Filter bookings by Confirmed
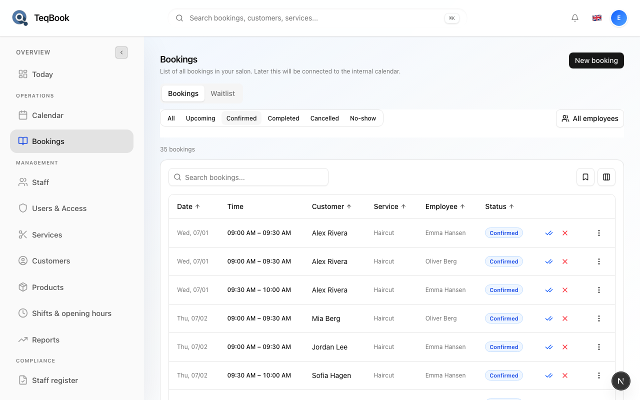 241,118
